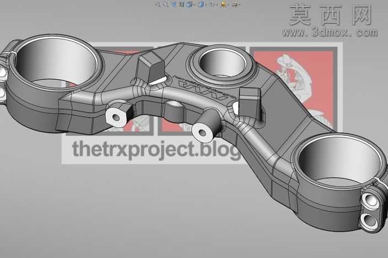The width and height of the screenshot is (388, 258).
Task: Select the right fork clamp bore face
Action: pos(339,159)
